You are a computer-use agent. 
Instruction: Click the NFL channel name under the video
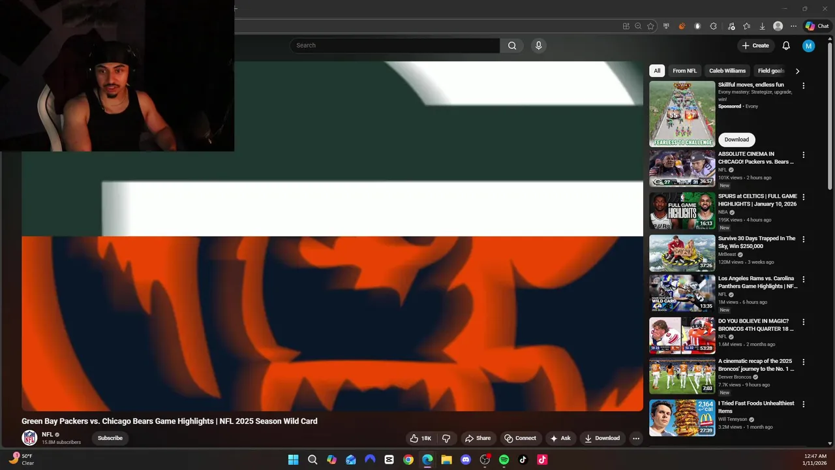(x=48, y=434)
